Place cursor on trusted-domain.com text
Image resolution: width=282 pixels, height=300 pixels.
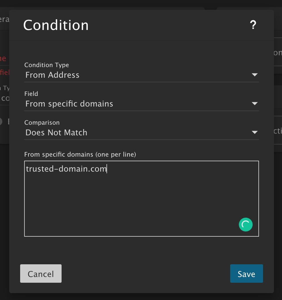66,169
